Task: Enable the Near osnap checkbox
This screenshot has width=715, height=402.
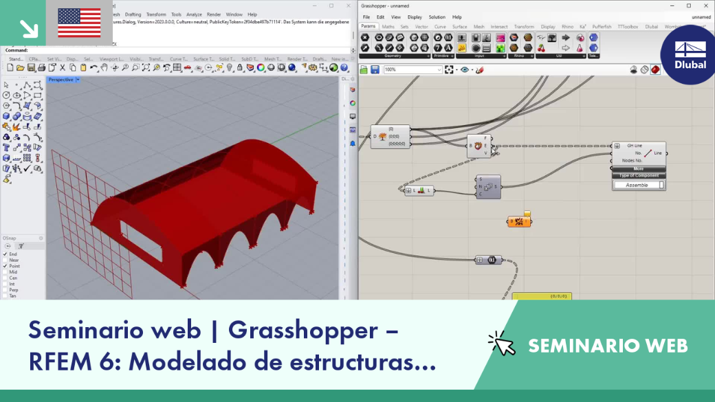Action: (x=5, y=260)
